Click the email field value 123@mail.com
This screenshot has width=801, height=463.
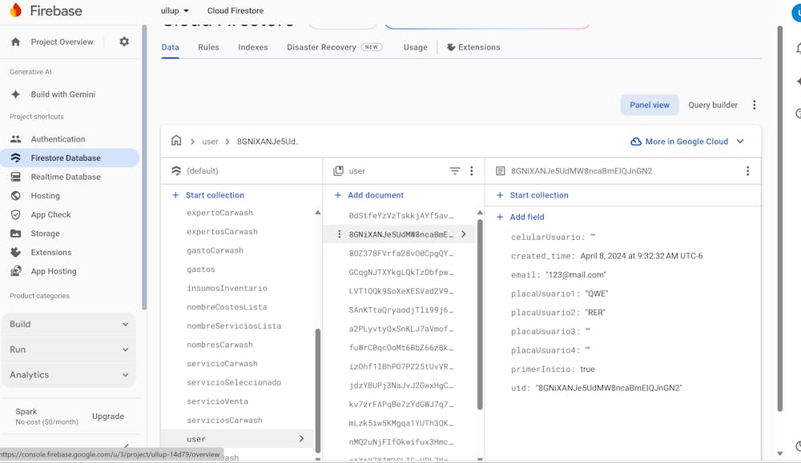[x=576, y=275]
